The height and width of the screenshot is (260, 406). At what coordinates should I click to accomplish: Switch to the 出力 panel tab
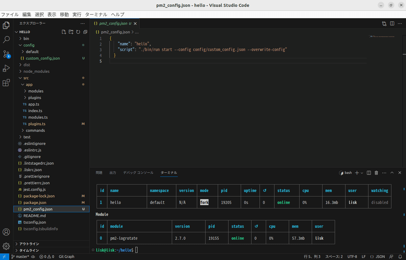pyautogui.click(x=113, y=173)
